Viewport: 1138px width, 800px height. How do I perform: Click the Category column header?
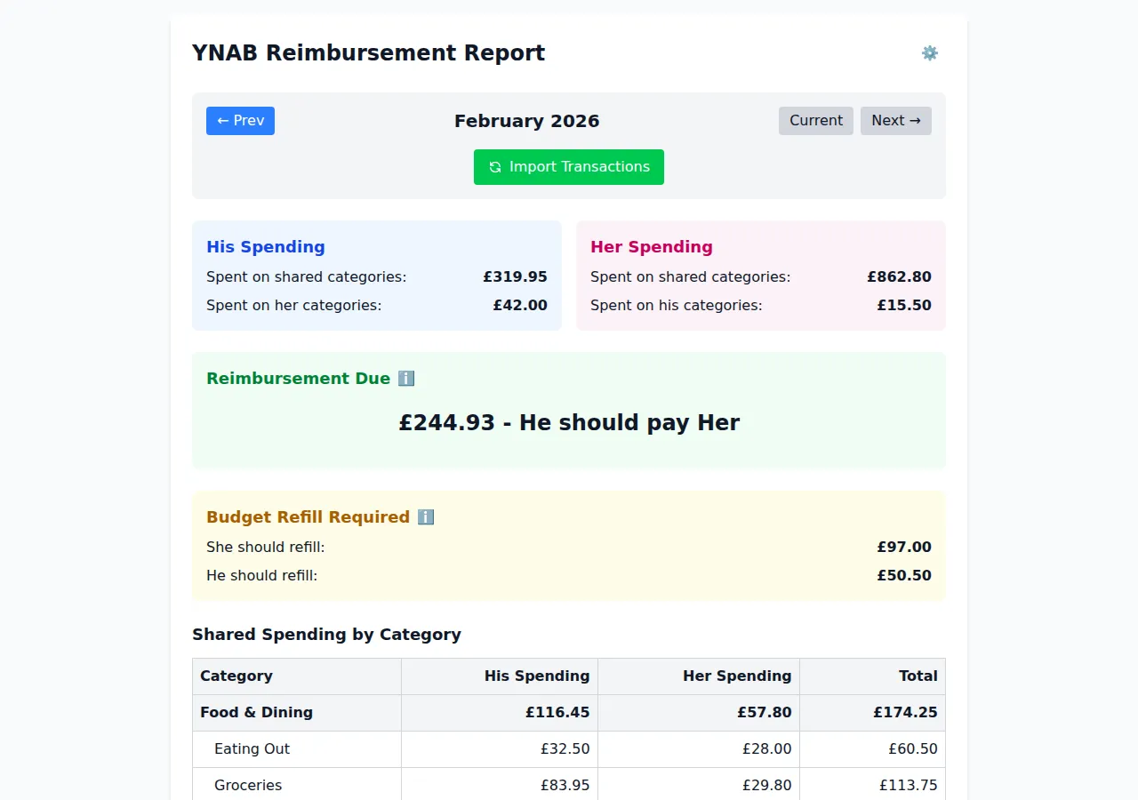(x=236, y=676)
